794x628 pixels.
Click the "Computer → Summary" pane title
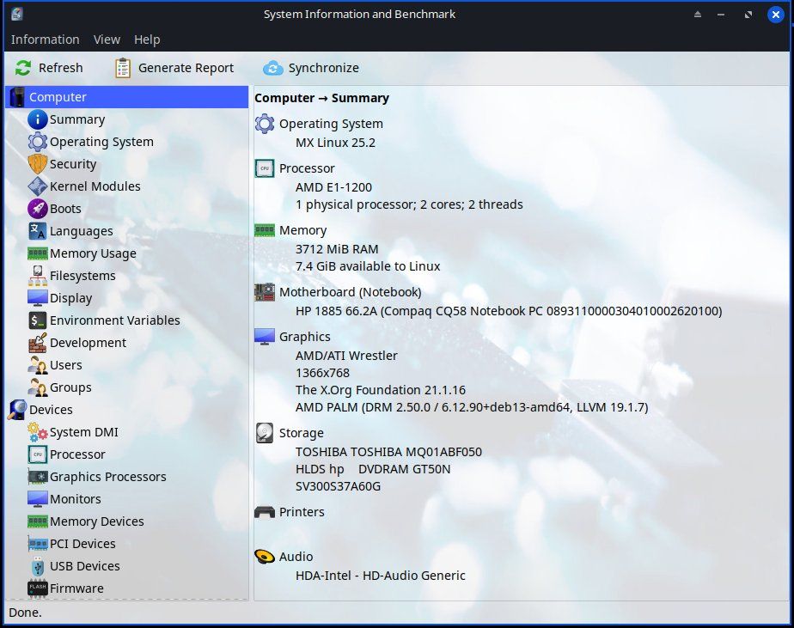point(321,98)
